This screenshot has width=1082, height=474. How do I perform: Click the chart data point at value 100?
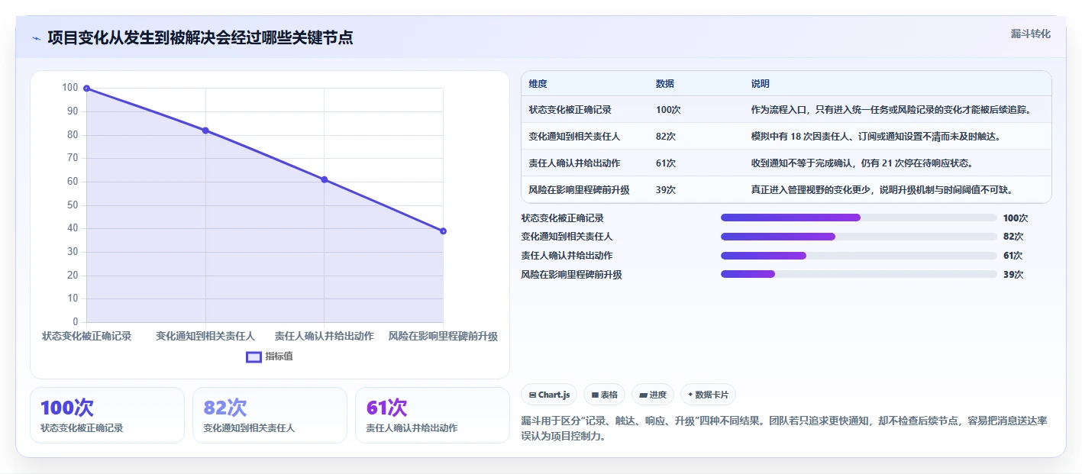[86, 89]
